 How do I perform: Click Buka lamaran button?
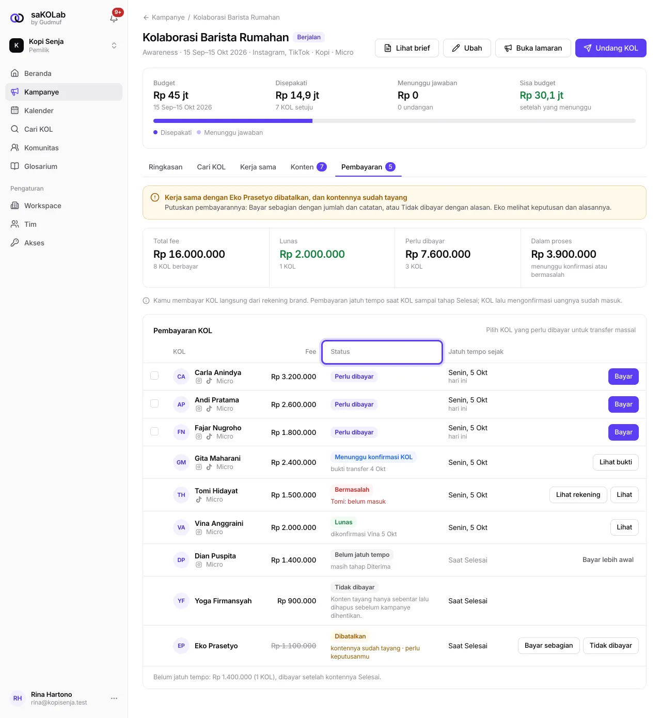(x=533, y=48)
